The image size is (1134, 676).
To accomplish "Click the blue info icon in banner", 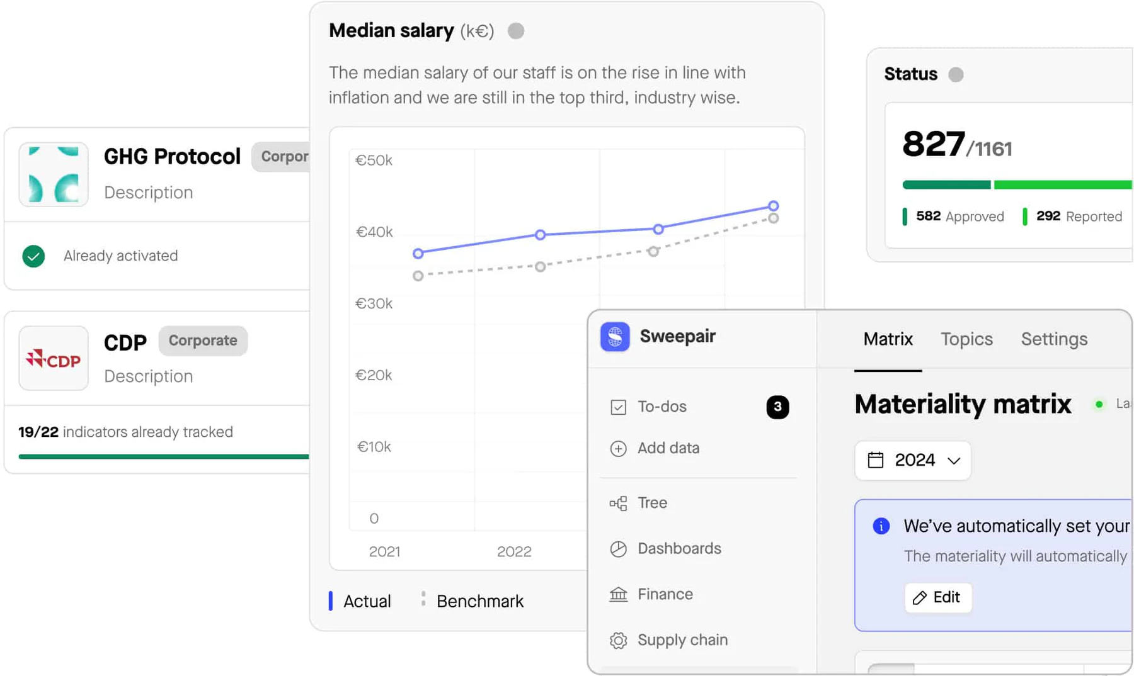I will click(881, 526).
